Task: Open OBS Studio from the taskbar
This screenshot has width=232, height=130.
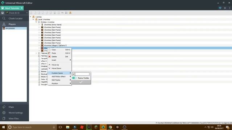Action: point(124,127)
